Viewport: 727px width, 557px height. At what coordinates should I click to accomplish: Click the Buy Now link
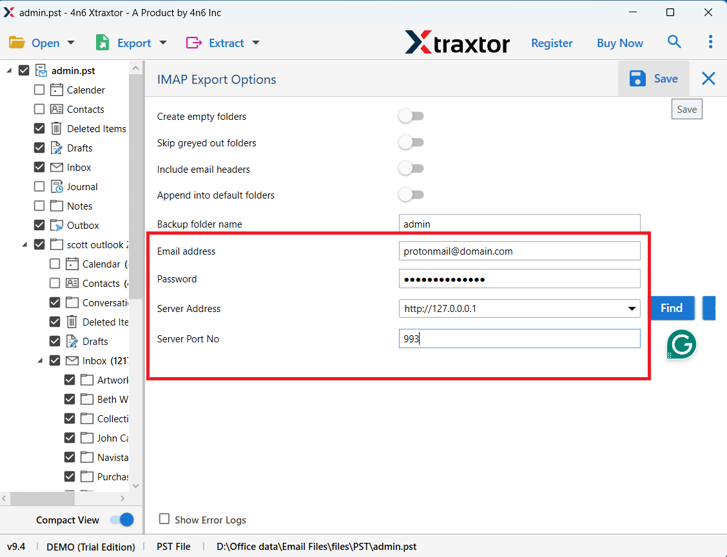pos(619,43)
